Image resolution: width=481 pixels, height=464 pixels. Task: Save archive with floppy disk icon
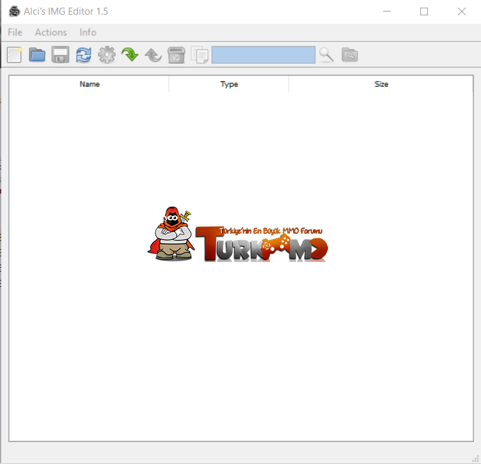coord(60,55)
